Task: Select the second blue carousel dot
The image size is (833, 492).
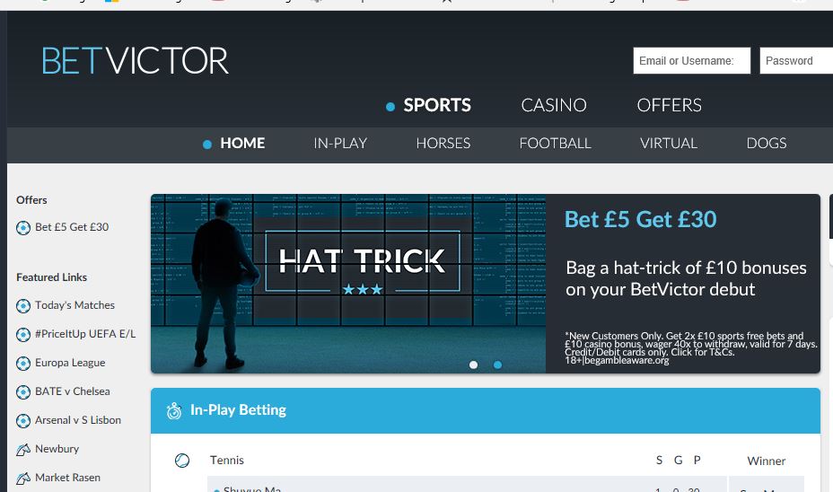Action: tap(497, 365)
